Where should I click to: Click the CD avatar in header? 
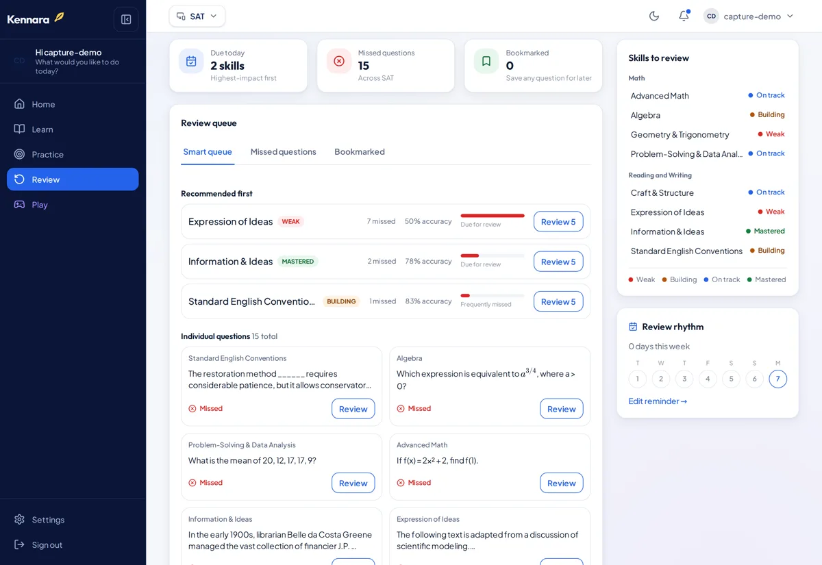(x=711, y=16)
